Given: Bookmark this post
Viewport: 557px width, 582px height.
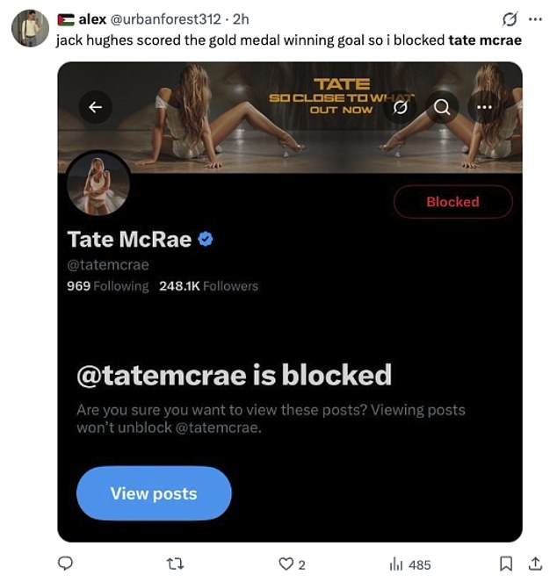Looking at the screenshot, I should [506, 564].
